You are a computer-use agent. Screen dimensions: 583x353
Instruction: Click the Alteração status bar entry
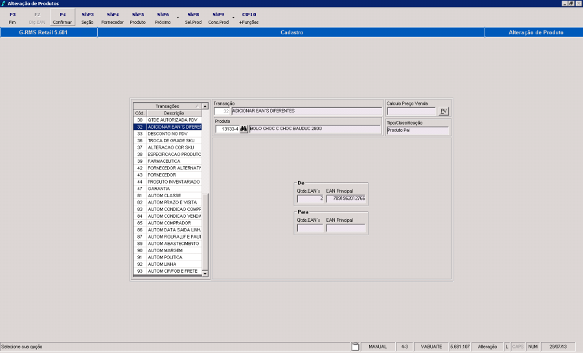pos(487,347)
